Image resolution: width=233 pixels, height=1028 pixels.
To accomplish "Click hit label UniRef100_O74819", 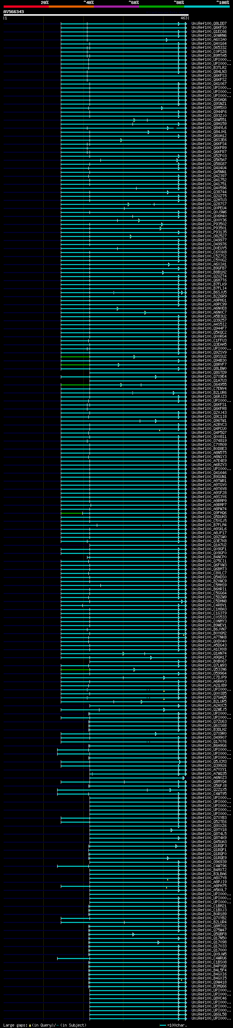I will 209,441.
